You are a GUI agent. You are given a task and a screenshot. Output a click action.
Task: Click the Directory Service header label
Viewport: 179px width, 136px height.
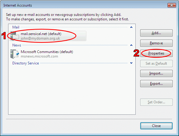[x=26, y=63]
